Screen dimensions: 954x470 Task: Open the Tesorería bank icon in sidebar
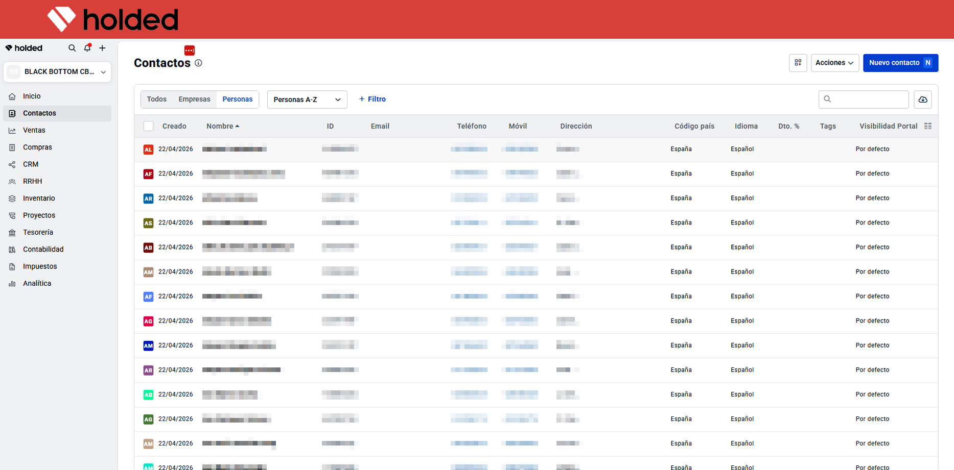coord(12,233)
